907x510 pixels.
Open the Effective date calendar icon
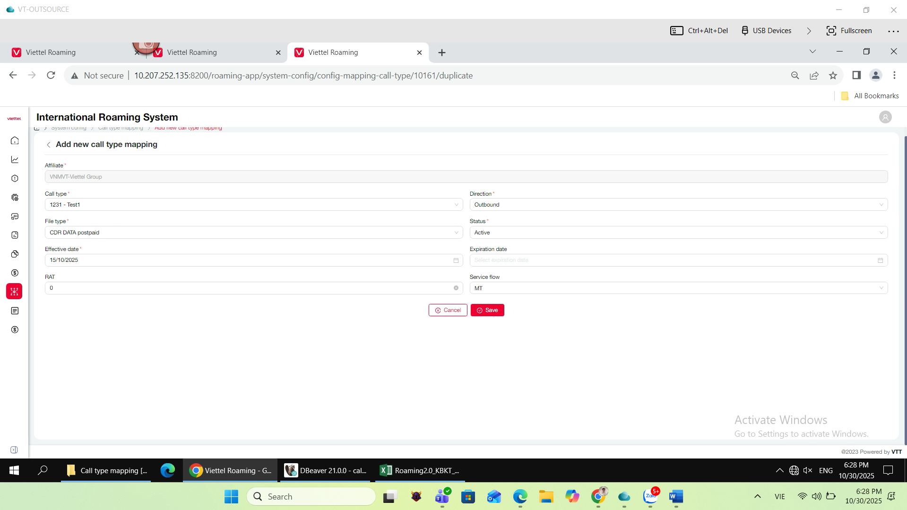pos(456,260)
